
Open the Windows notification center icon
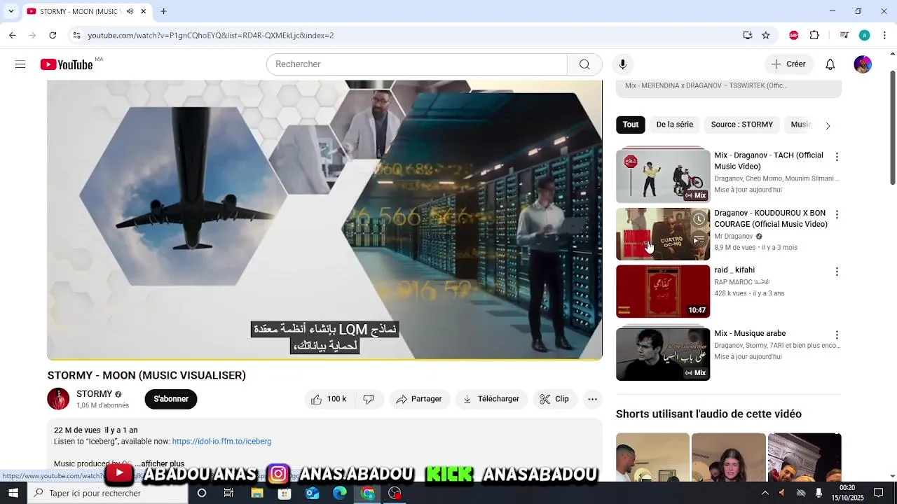coord(878,493)
